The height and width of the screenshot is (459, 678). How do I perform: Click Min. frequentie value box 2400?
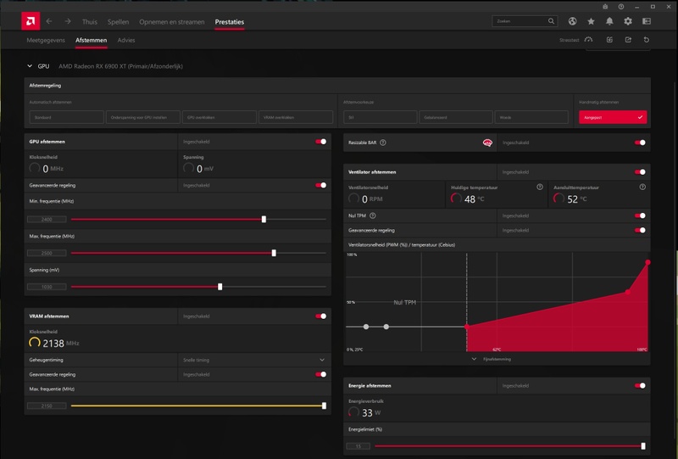coord(47,220)
